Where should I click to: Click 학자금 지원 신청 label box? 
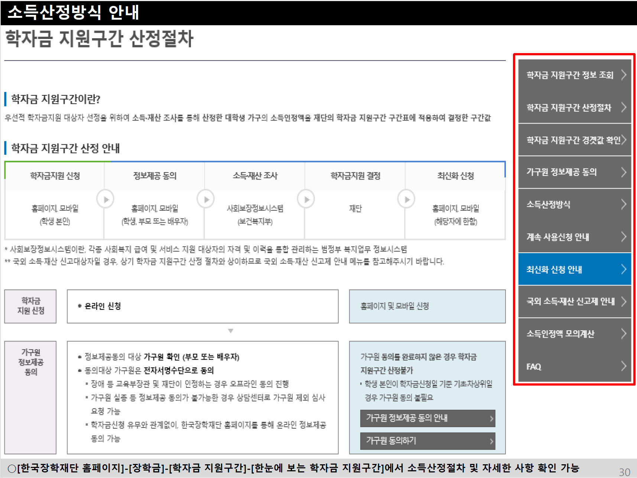30,306
